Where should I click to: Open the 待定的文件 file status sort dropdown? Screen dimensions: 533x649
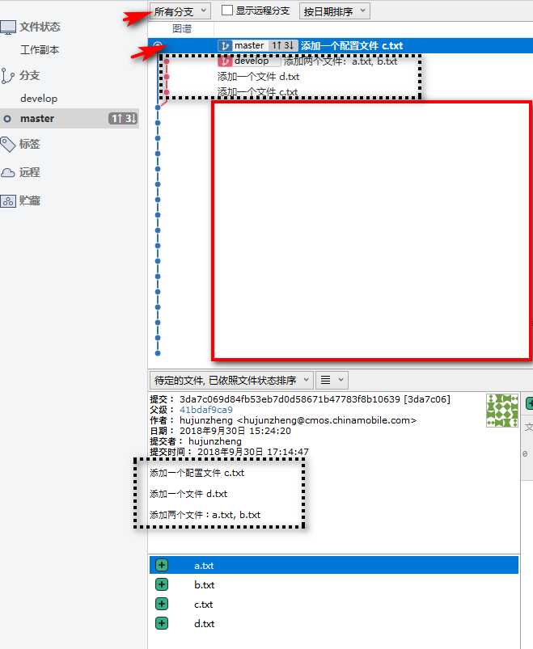tap(231, 380)
